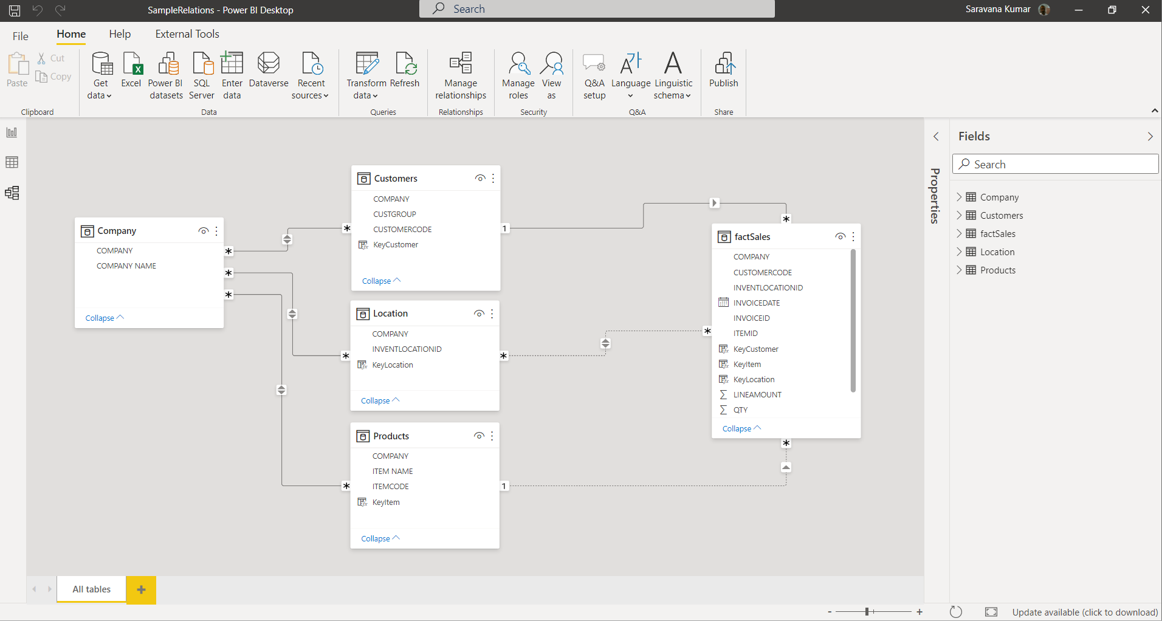The image size is (1162, 621).
Task: Open Manage roles security dialog
Action: [x=518, y=76]
